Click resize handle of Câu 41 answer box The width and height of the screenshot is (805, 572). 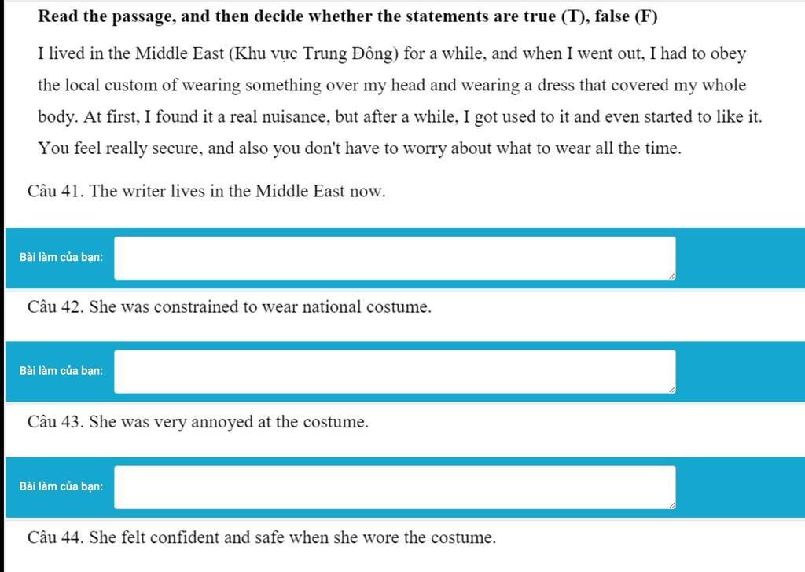pos(671,276)
